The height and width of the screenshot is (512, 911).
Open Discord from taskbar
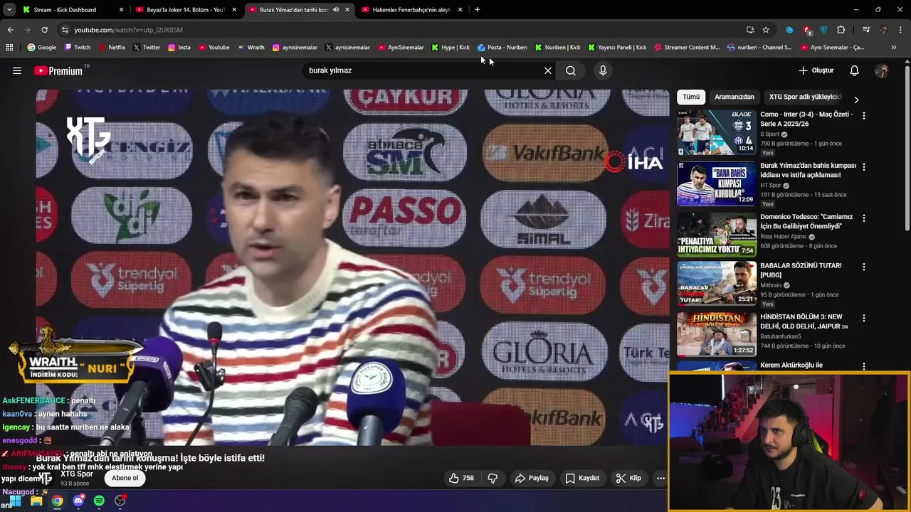point(78,501)
